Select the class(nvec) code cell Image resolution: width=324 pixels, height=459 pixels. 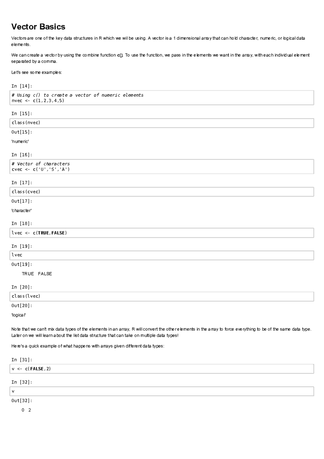(x=161, y=123)
